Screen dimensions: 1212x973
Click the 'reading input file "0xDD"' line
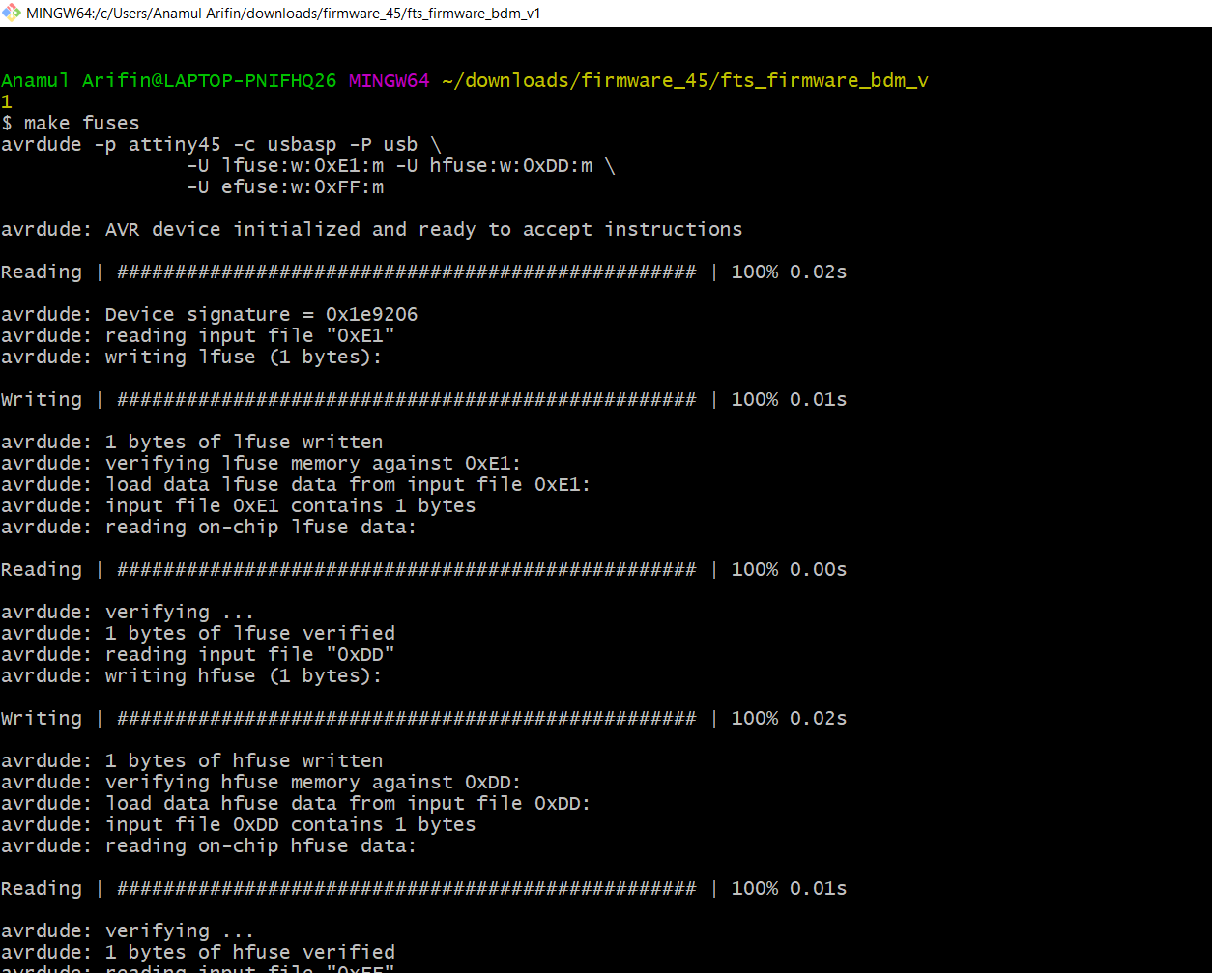click(x=198, y=655)
